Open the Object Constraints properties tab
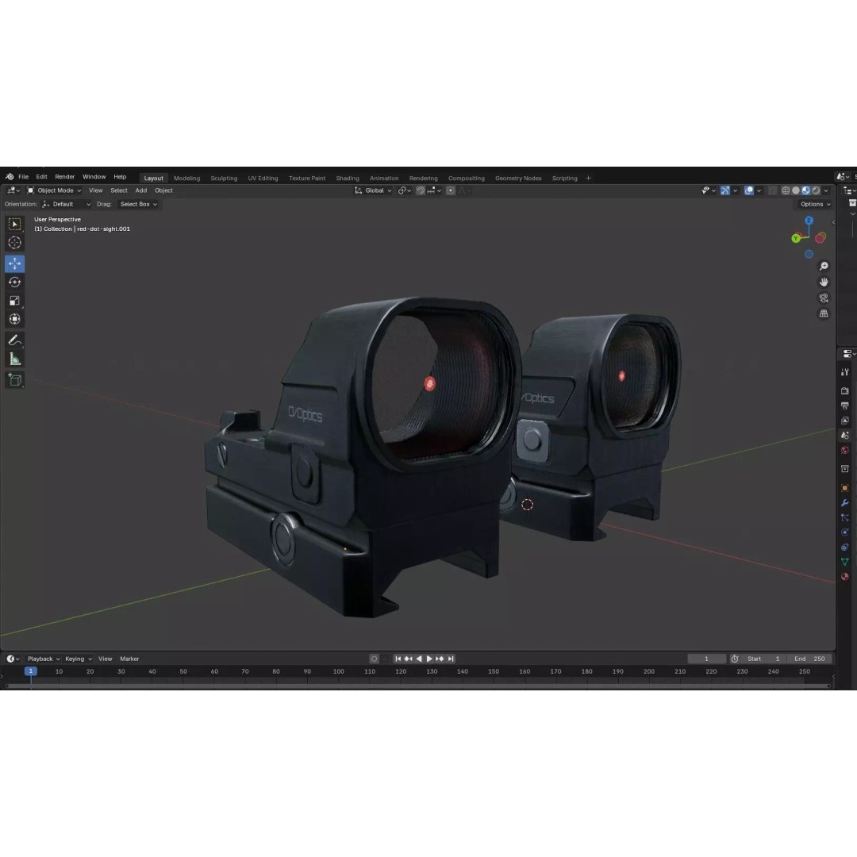This screenshot has width=857, height=857. click(x=845, y=547)
